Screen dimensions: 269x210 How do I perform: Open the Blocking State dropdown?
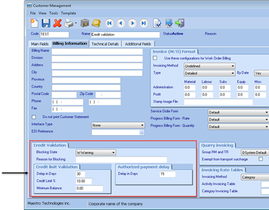click(96, 153)
